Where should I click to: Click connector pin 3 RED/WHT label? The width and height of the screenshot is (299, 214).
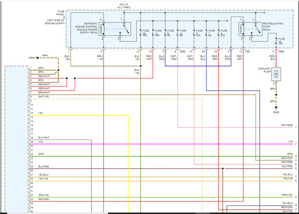[44, 76]
